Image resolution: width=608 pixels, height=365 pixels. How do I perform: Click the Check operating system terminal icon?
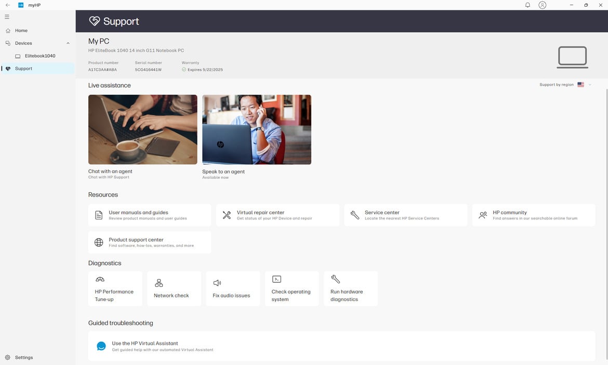coord(276,279)
